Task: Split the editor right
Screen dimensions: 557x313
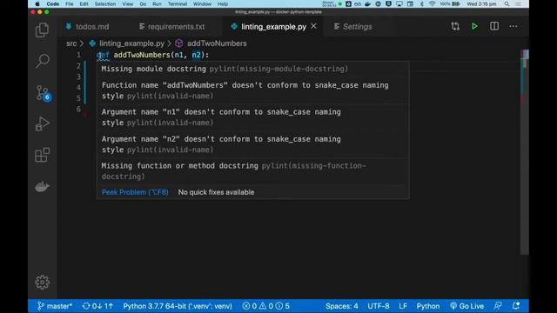Action: click(x=494, y=26)
